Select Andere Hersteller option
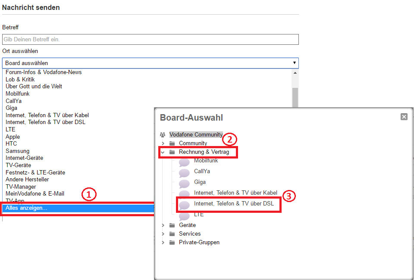 pyautogui.click(x=27, y=180)
